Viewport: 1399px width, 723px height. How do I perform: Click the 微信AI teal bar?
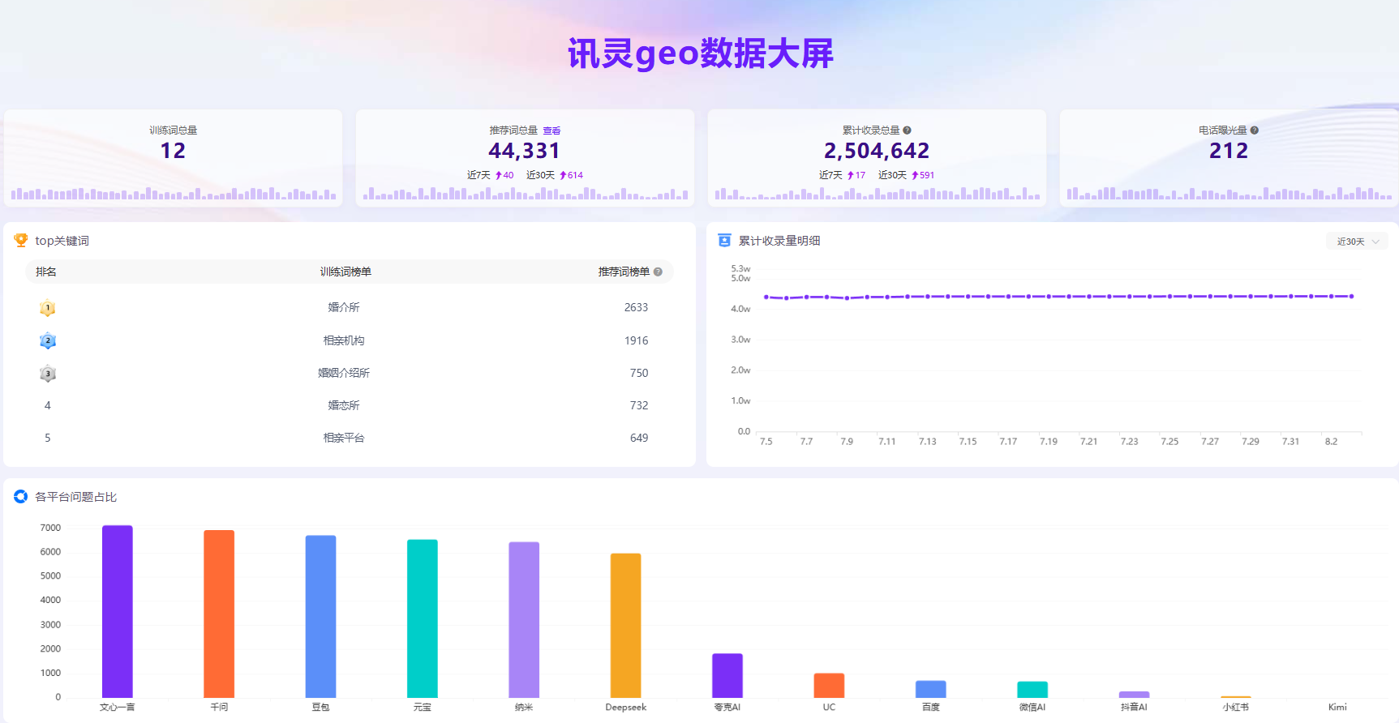coord(1032,689)
